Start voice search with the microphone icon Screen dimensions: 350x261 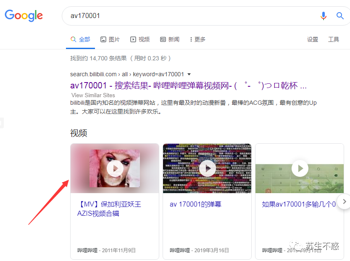[323, 16]
